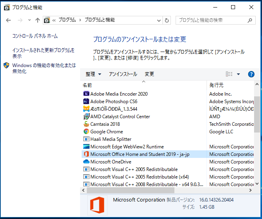Click the AMD Catalyst Control Center icon
This screenshot has height=219, width=262.
coord(86,116)
